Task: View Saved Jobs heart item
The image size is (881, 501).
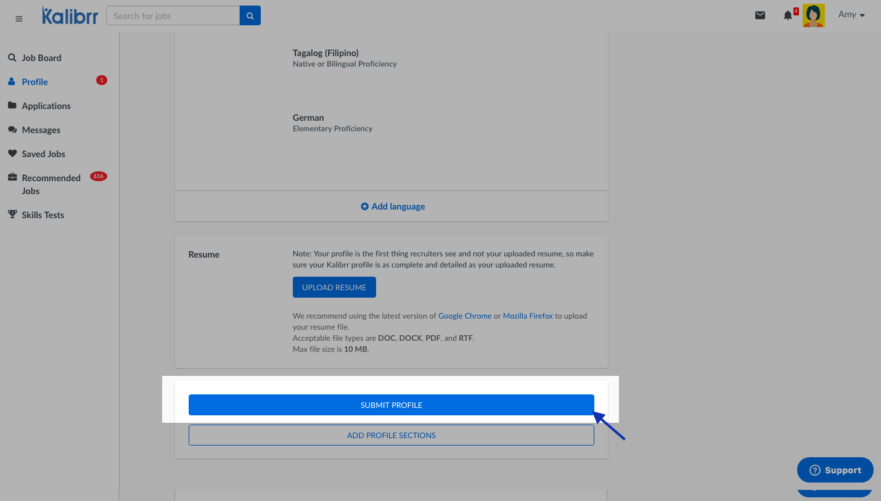Action: [x=43, y=154]
